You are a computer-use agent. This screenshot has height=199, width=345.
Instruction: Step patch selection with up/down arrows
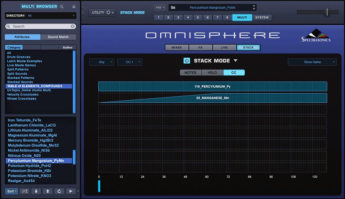(254, 7)
